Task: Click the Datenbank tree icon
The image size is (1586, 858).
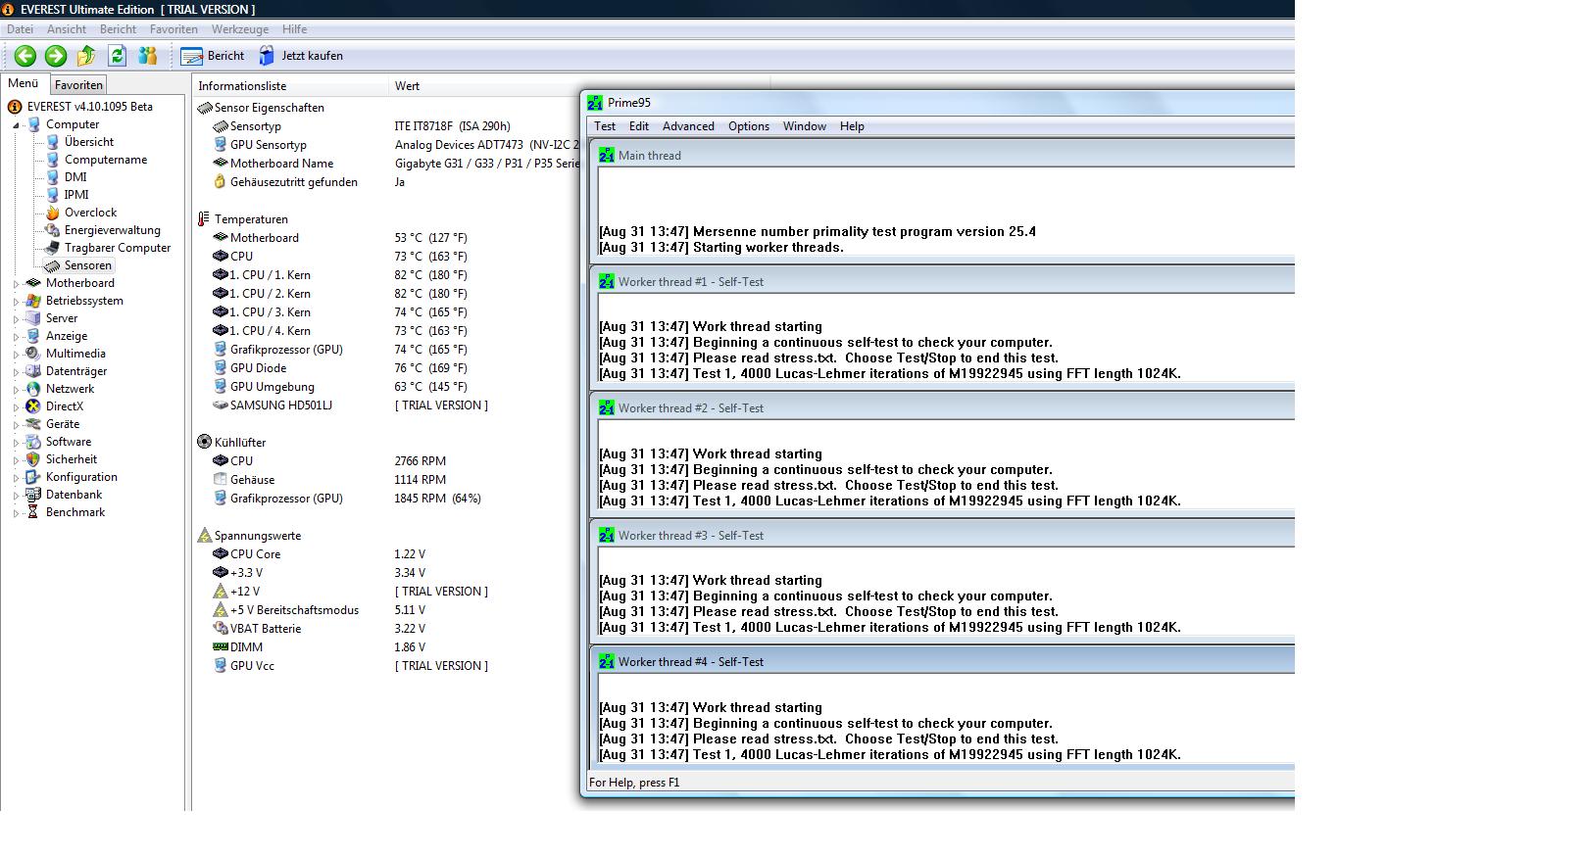Action: (33, 495)
